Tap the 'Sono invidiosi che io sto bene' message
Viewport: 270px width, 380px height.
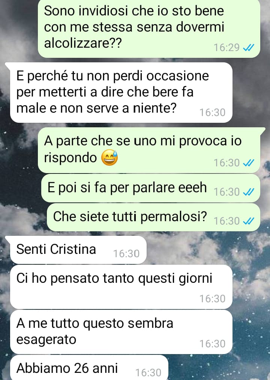(x=149, y=28)
